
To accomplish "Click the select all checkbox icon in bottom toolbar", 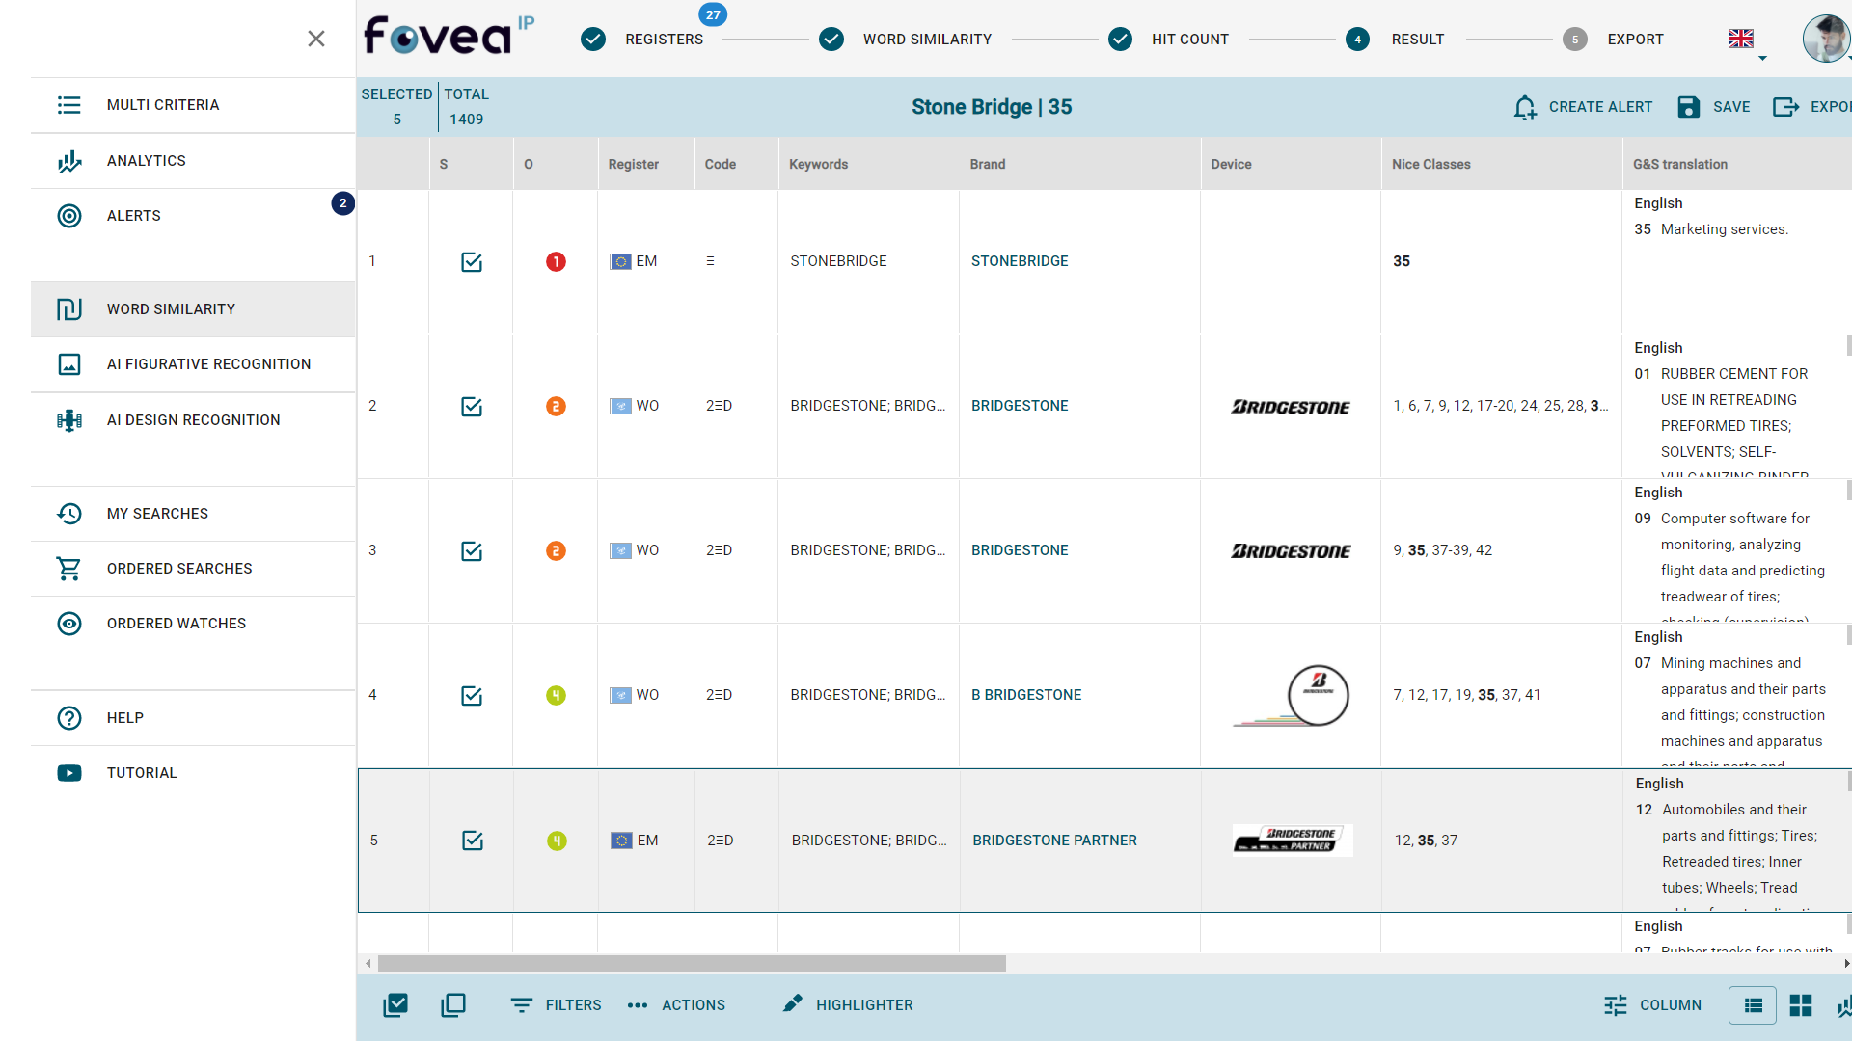I will coord(395,1005).
